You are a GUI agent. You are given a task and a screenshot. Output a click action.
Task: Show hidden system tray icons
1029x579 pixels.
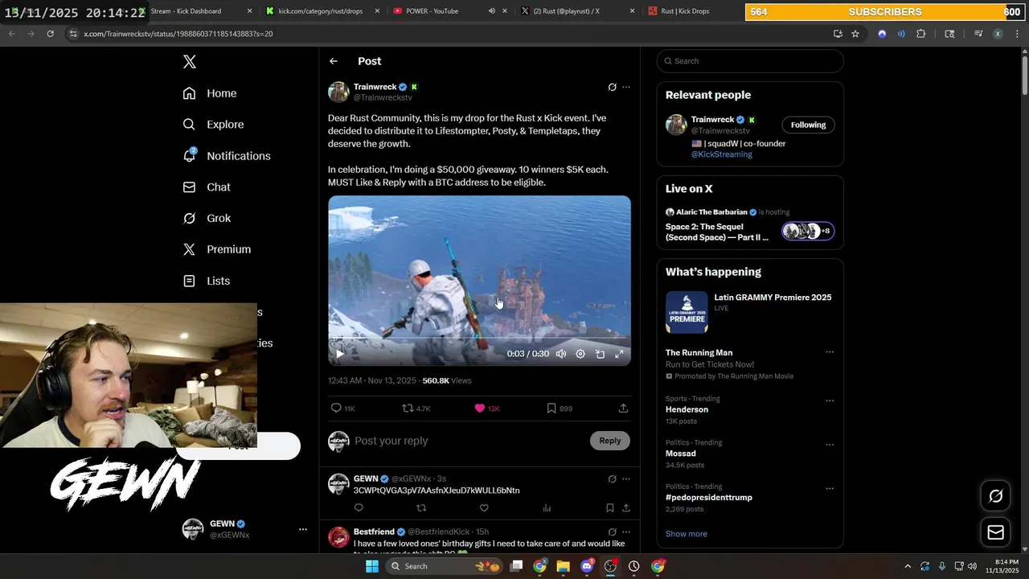tap(908, 566)
